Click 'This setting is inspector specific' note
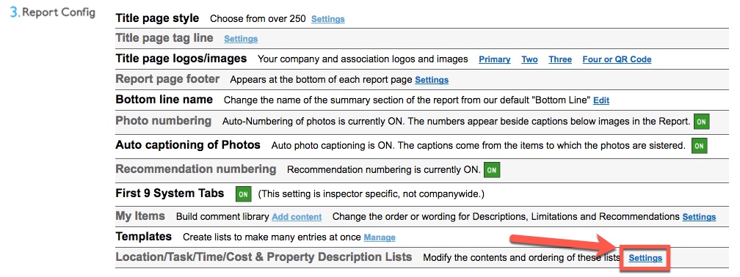The width and height of the screenshot is (740, 277). coord(371,194)
